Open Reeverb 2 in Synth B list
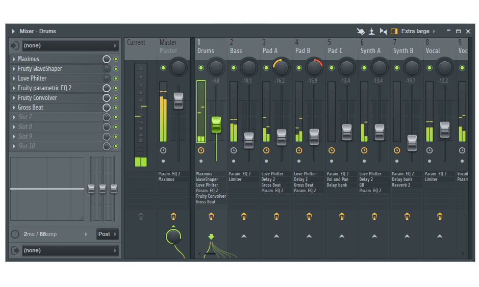The image size is (479, 287). tap(401, 185)
